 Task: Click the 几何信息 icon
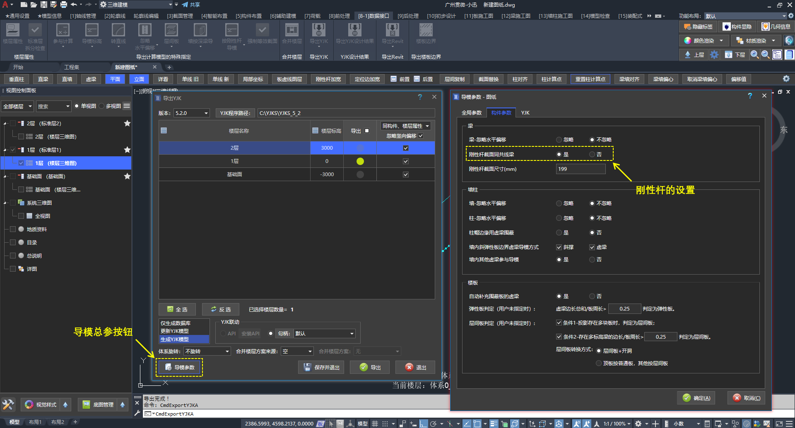pos(776,27)
